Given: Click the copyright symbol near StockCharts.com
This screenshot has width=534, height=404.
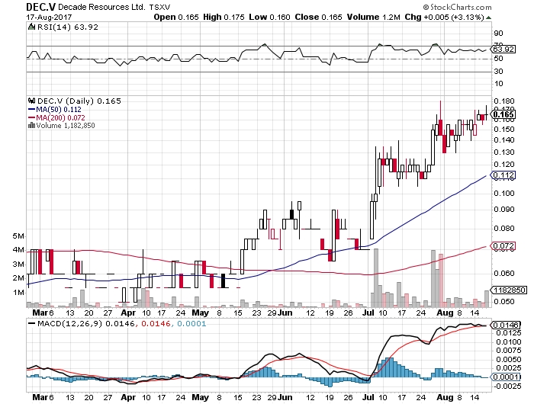Looking at the screenshot, I should point(426,7).
